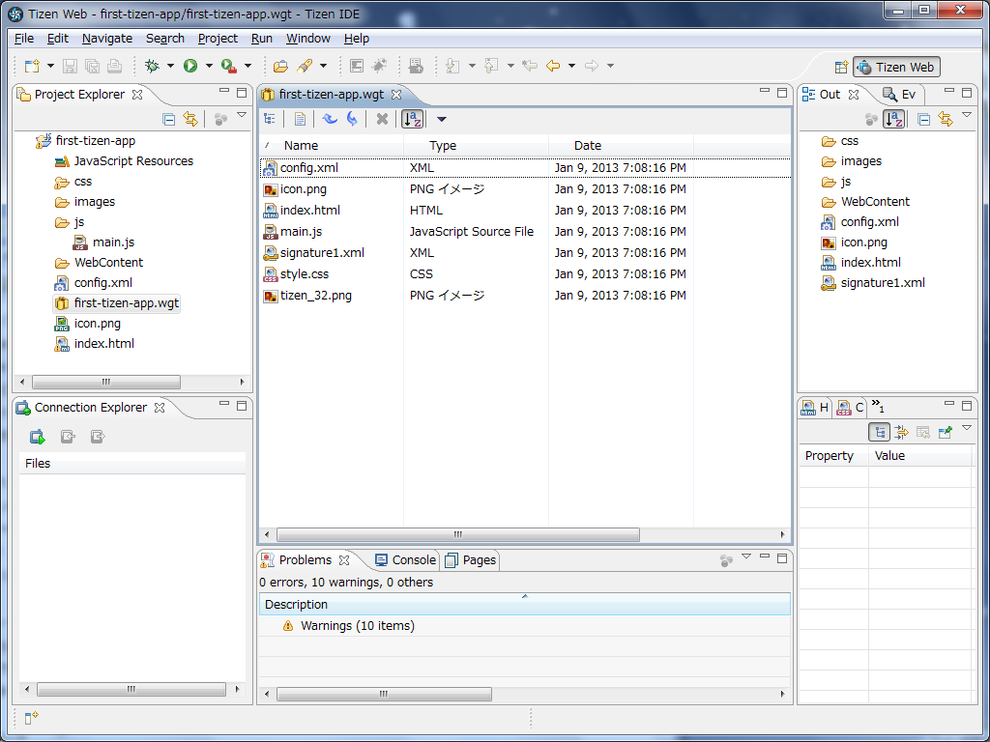Image resolution: width=990 pixels, height=742 pixels.
Task: Open the Project Explorer view menu triangle
Action: click(241, 115)
